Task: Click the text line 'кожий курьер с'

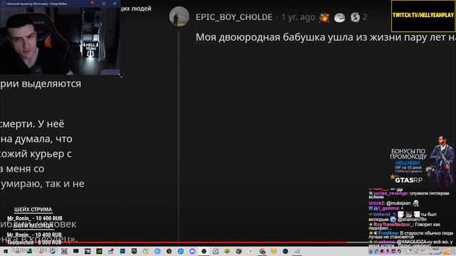Action: click(x=36, y=154)
